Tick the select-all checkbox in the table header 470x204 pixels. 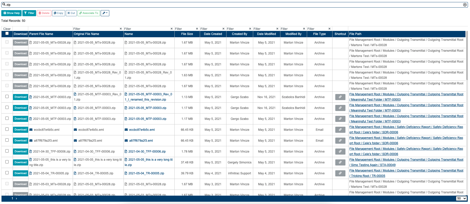(7, 33)
